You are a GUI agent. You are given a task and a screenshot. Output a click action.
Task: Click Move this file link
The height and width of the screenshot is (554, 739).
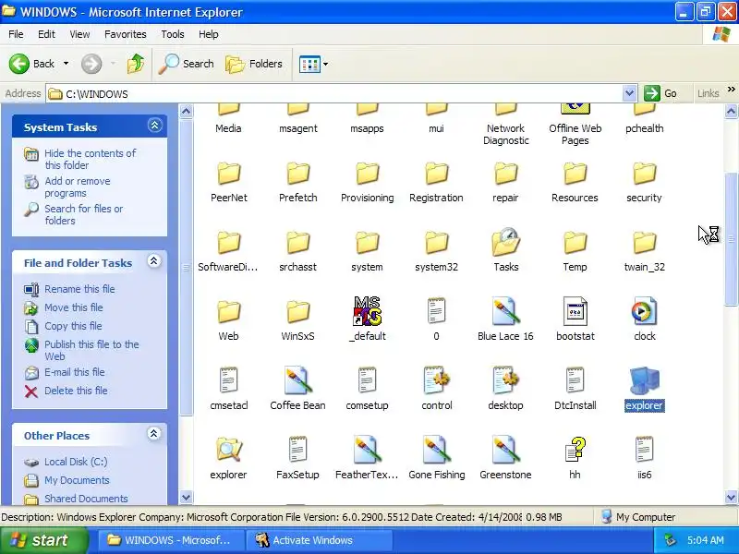click(74, 307)
